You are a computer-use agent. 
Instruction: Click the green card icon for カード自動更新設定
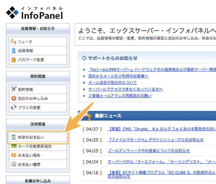pos(14,146)
